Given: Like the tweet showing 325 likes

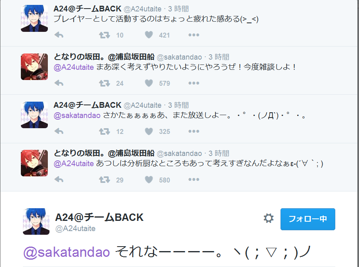Looking at the screenshot, I should pos(149,131).
